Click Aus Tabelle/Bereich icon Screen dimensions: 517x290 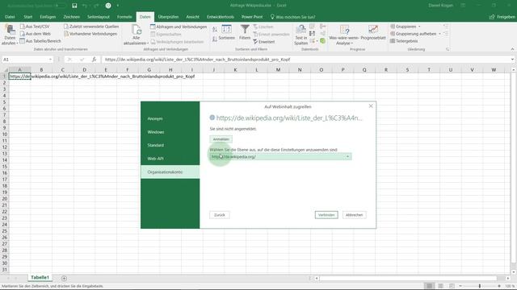tap(23, 41)
